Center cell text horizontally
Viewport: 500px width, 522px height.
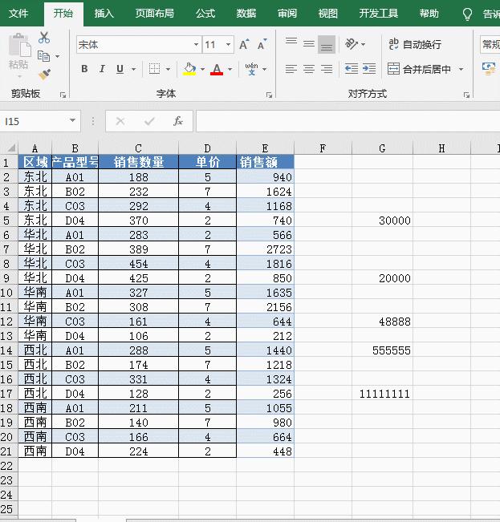(x=309, y=69)
